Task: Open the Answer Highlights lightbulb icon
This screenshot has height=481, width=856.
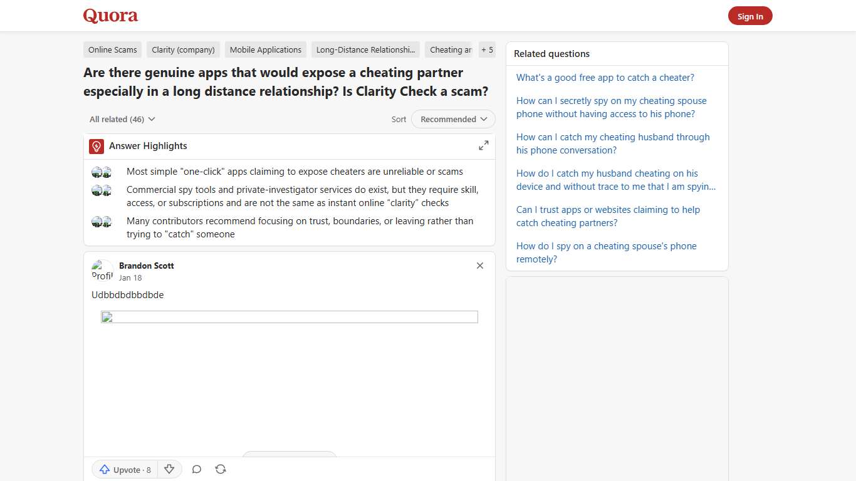Action: point(96,146)
